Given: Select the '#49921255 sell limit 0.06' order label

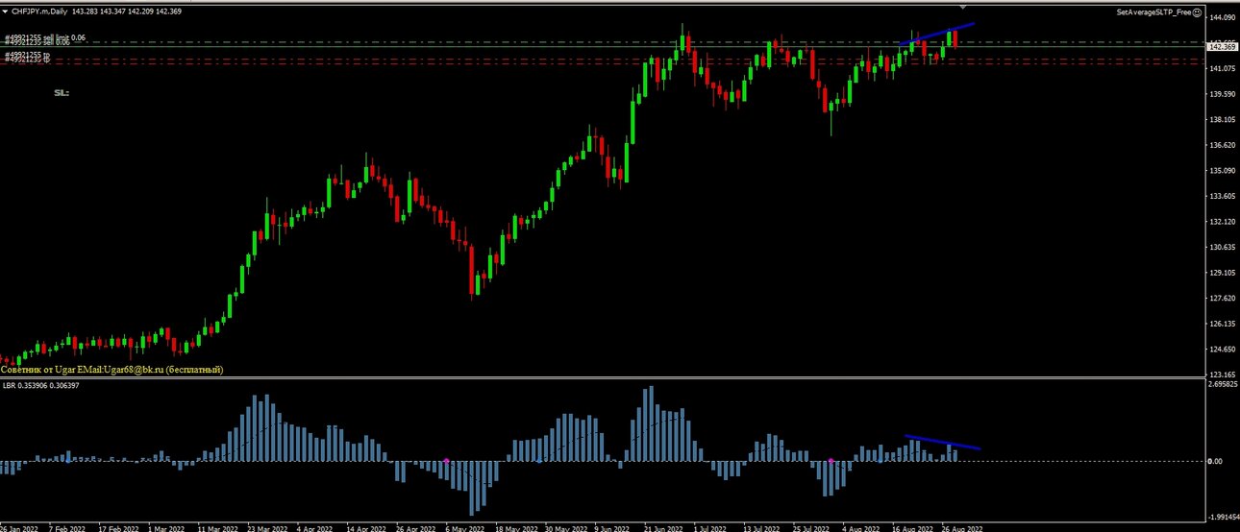Looking at the screenshot, I should point(45,37).
